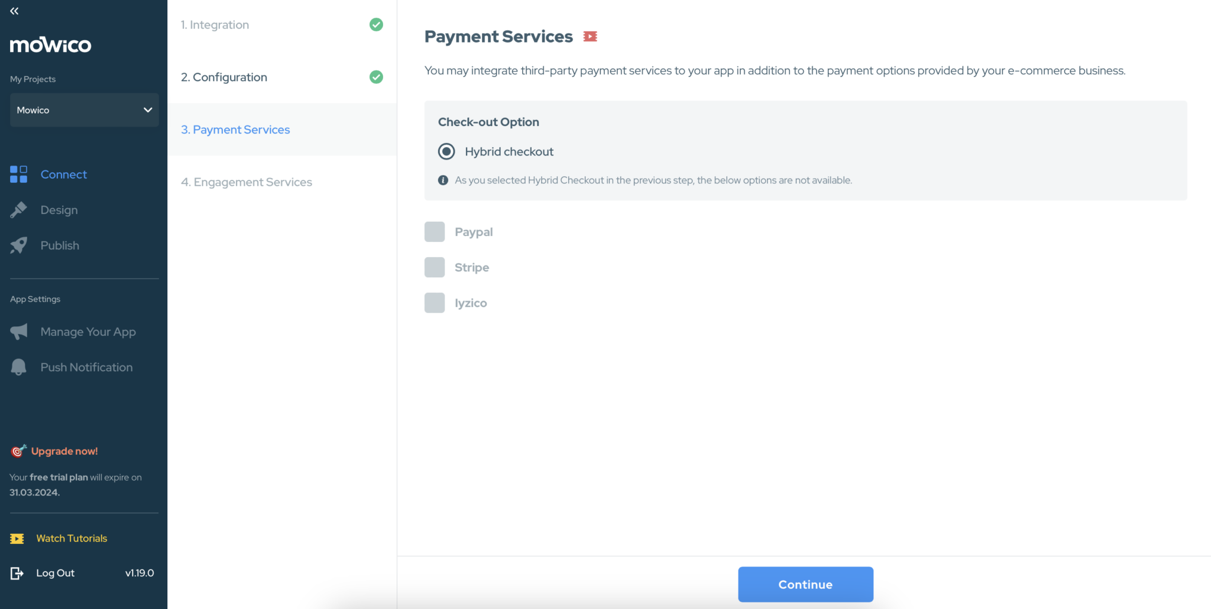The height and width of the screenshot is (609, 1211).
Task: Open Watch Tutorials
Action: coord(71,538)
